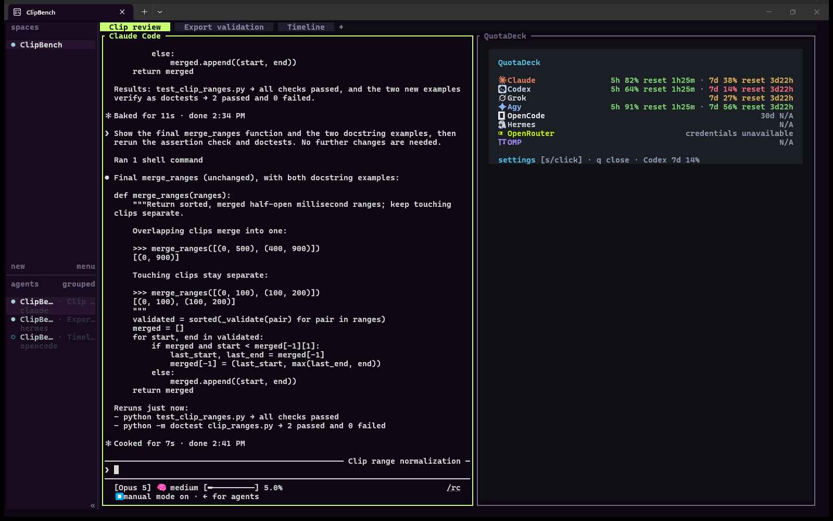Click the ClipBench terminal icon in the title tab

pyautogui.click(x=17, y=12)
